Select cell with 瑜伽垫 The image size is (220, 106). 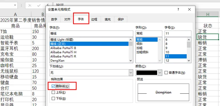(16, 60)
